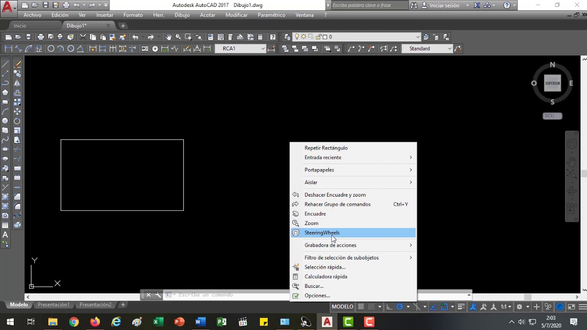Select the Pan hand tool icon

pyautogui.click(x=169, y=37)
